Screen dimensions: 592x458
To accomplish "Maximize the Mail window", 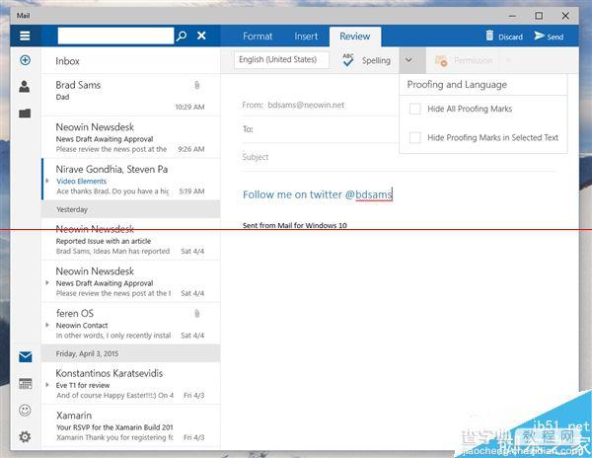I will tap(539, 16).
